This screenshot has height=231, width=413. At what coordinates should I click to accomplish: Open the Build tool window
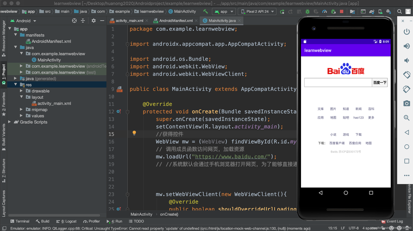[43, 221]
